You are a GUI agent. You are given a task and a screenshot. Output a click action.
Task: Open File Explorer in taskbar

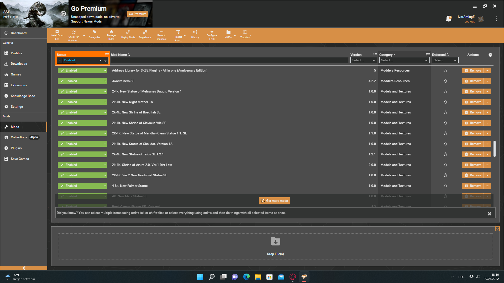pos(258,277)
